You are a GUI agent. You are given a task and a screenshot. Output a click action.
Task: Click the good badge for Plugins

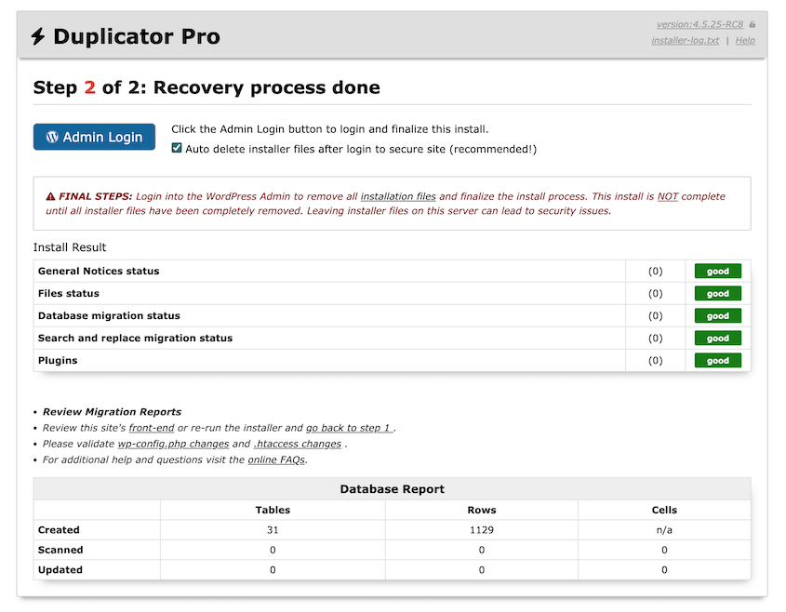[x=717, y=360]
